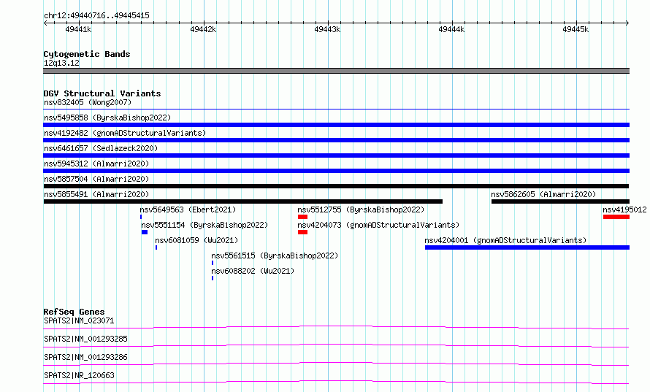This screenshot has height=392, width=650.
Task: Click the blue bar under nsv5495858
Action: (336, 125)
